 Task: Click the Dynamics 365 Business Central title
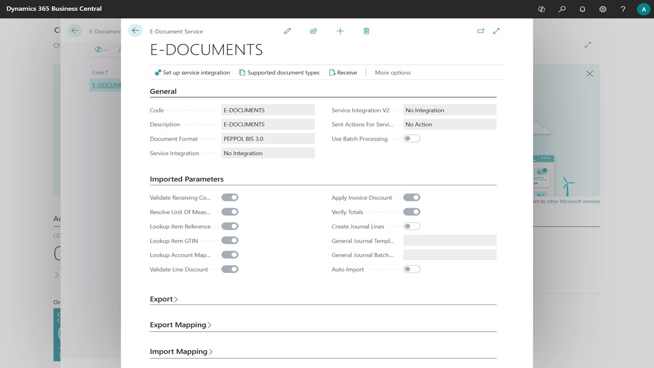(54, 9)
